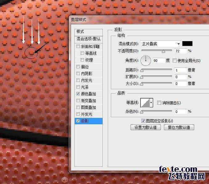Screen dimensions: 209x184
Task: Select 混合选项:默认 in the styles list
Action: point(89,39)
